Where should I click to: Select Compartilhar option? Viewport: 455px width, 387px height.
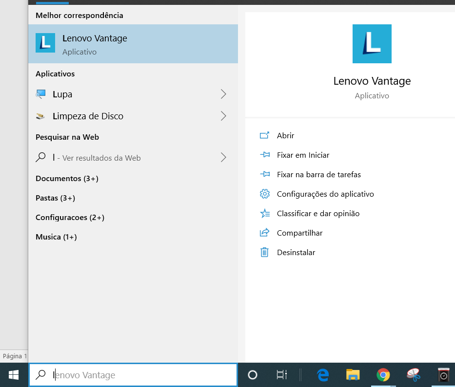click(299, 233)
